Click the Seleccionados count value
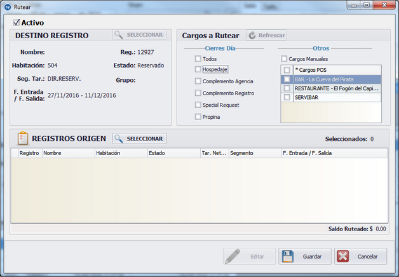This screenshot has height=277, width=399. tap(372, 139)
